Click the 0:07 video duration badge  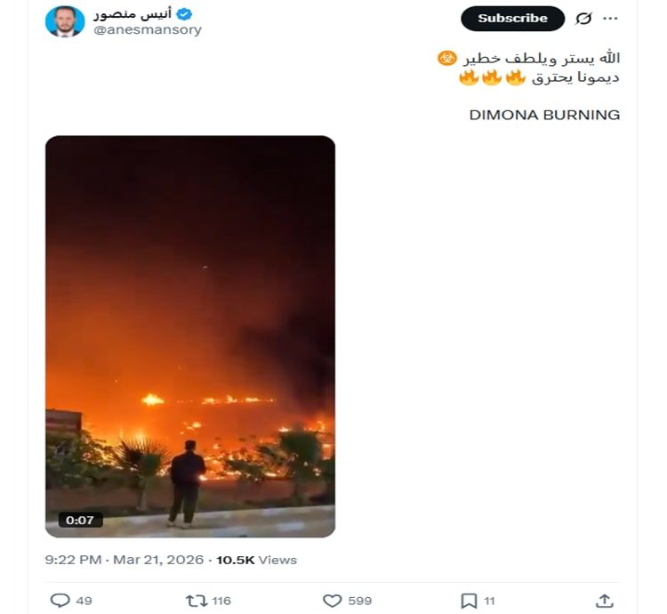pos(80,520)
